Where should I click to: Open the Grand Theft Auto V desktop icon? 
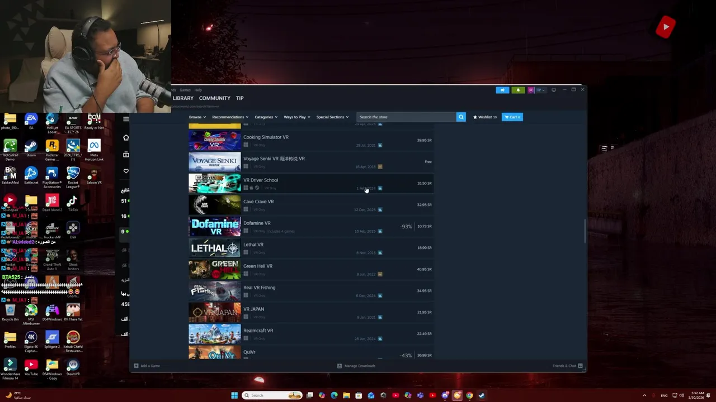tap(52, 260)
